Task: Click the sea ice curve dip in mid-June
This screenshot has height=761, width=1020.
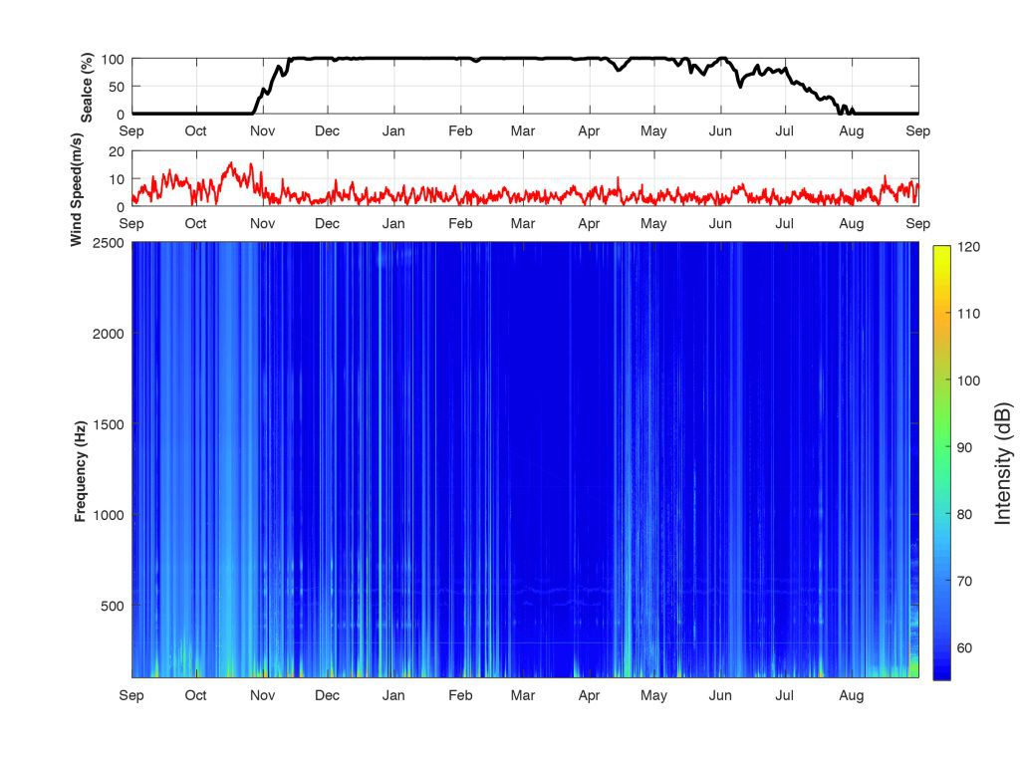Action: 740,86
